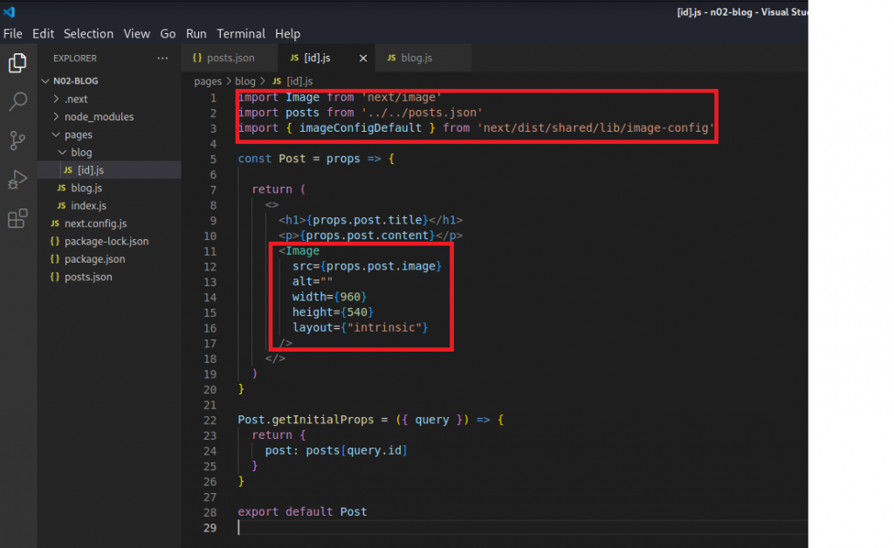The image size is (894, 548).
Task: Click the blog breadcrumb segment
Action: (x=245, y=81)
